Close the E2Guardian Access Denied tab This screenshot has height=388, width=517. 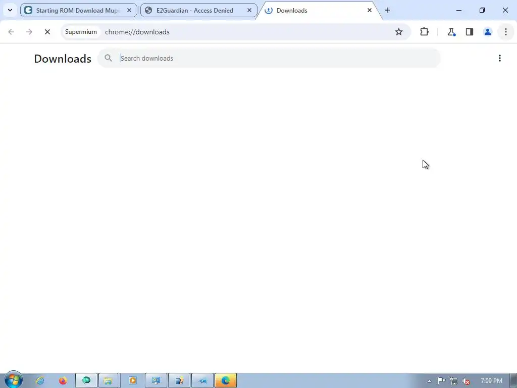click(x=249, y=10)
